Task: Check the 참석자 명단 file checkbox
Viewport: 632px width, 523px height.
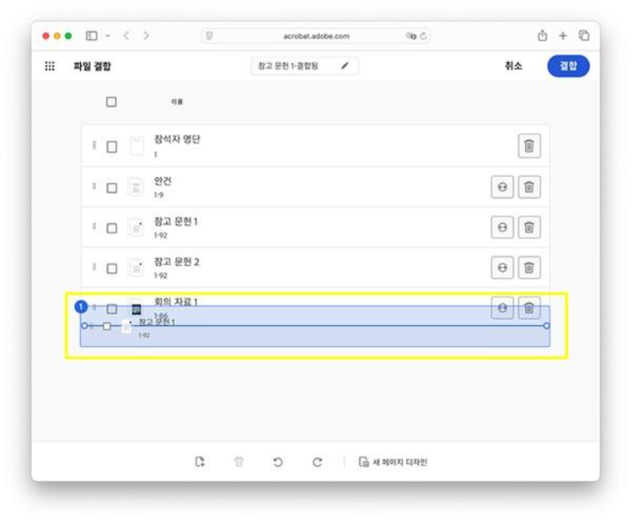Action: pos(111,147)
